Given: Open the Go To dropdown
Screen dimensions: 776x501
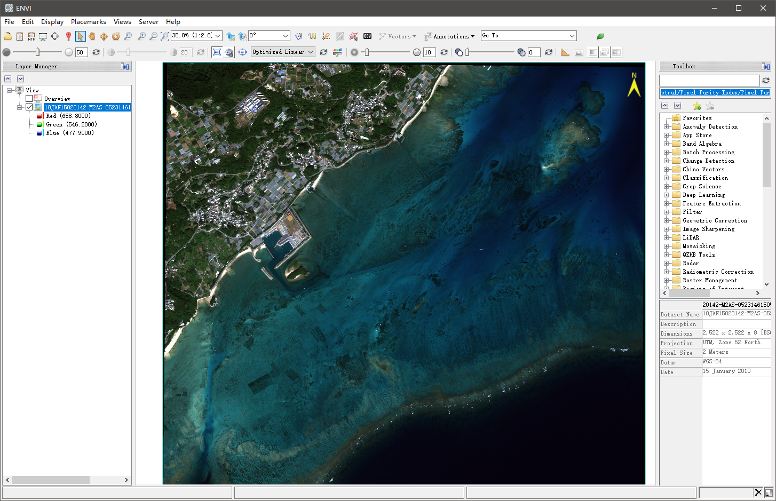Looking at the screenshot, I should (572, 36).
